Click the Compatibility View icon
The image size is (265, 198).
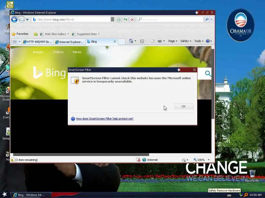coord(119,20)
